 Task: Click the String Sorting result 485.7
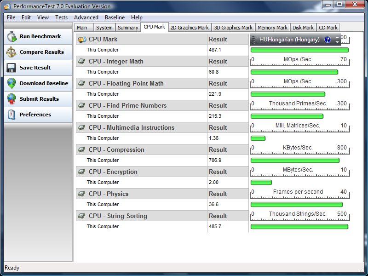click(215, 226)
